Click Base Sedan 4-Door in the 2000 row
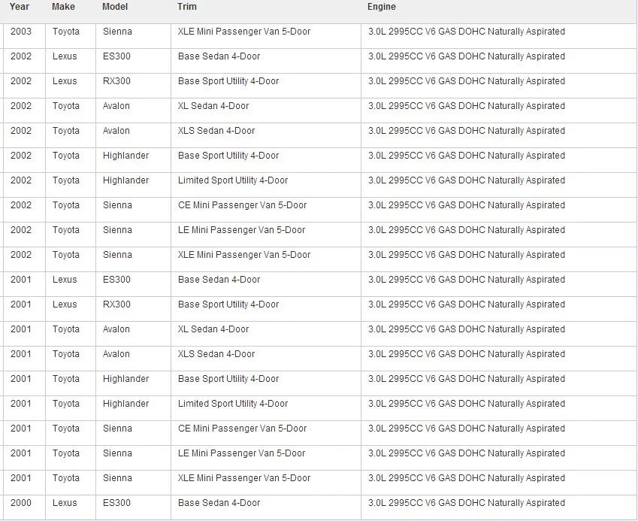The height and width of the screenshot is (521, 638). pos(219,503)
